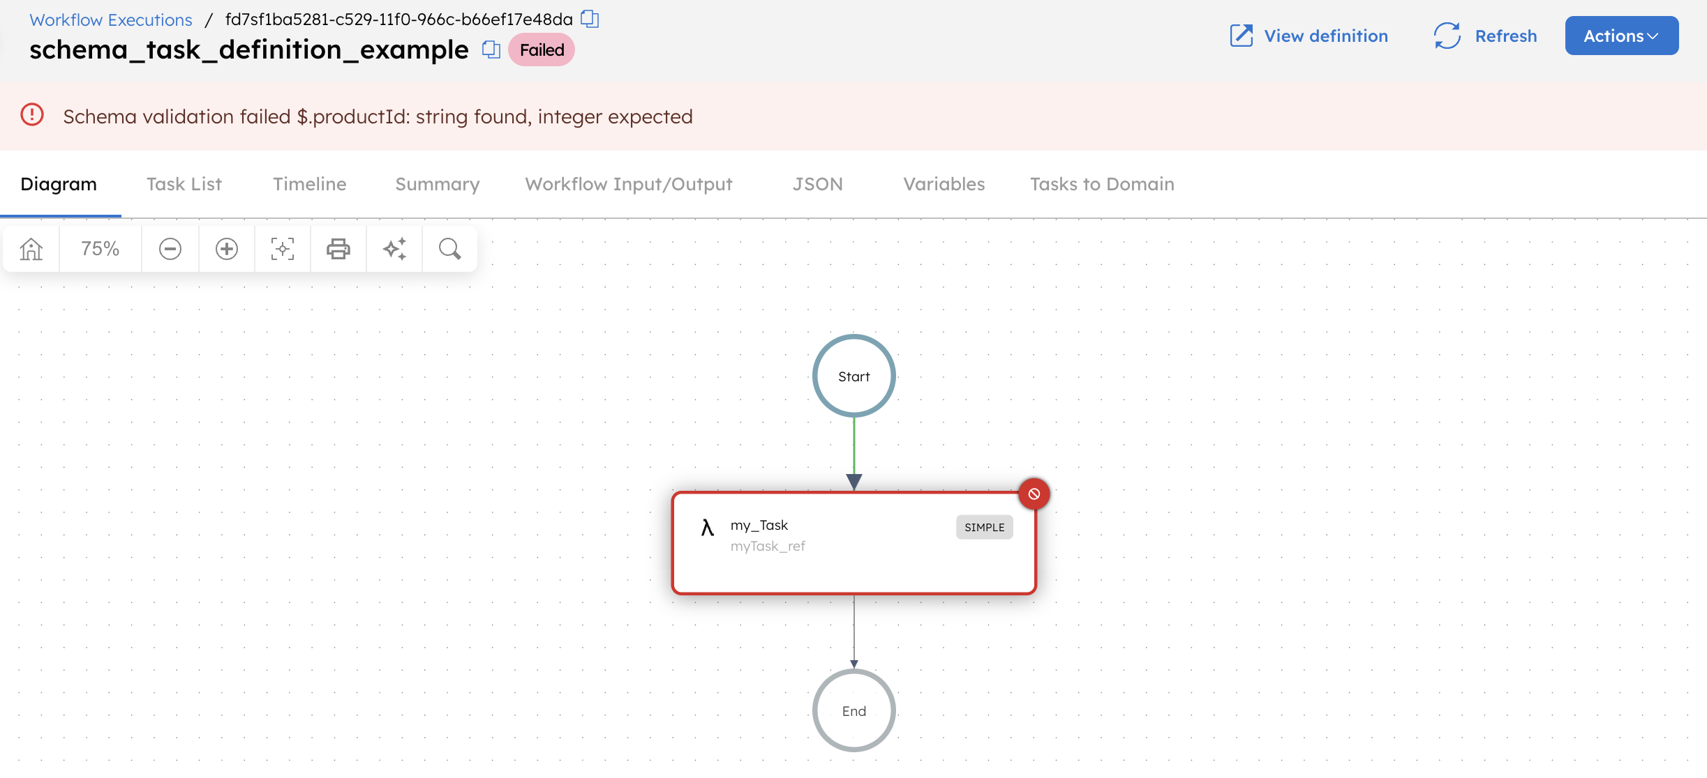The width and height of the screenshot is (1707, 778).
Task: Zoom in on the workflow diagram
Action: 226,248
